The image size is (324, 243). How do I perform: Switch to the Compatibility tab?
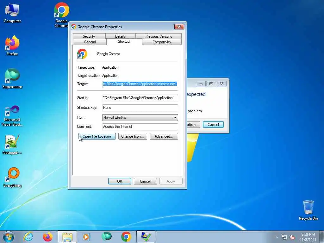pyautogui.click(x=162, y=42)
